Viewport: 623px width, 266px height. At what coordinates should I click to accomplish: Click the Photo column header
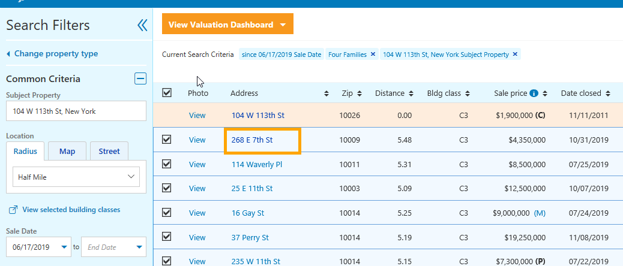tap(198, 93)
